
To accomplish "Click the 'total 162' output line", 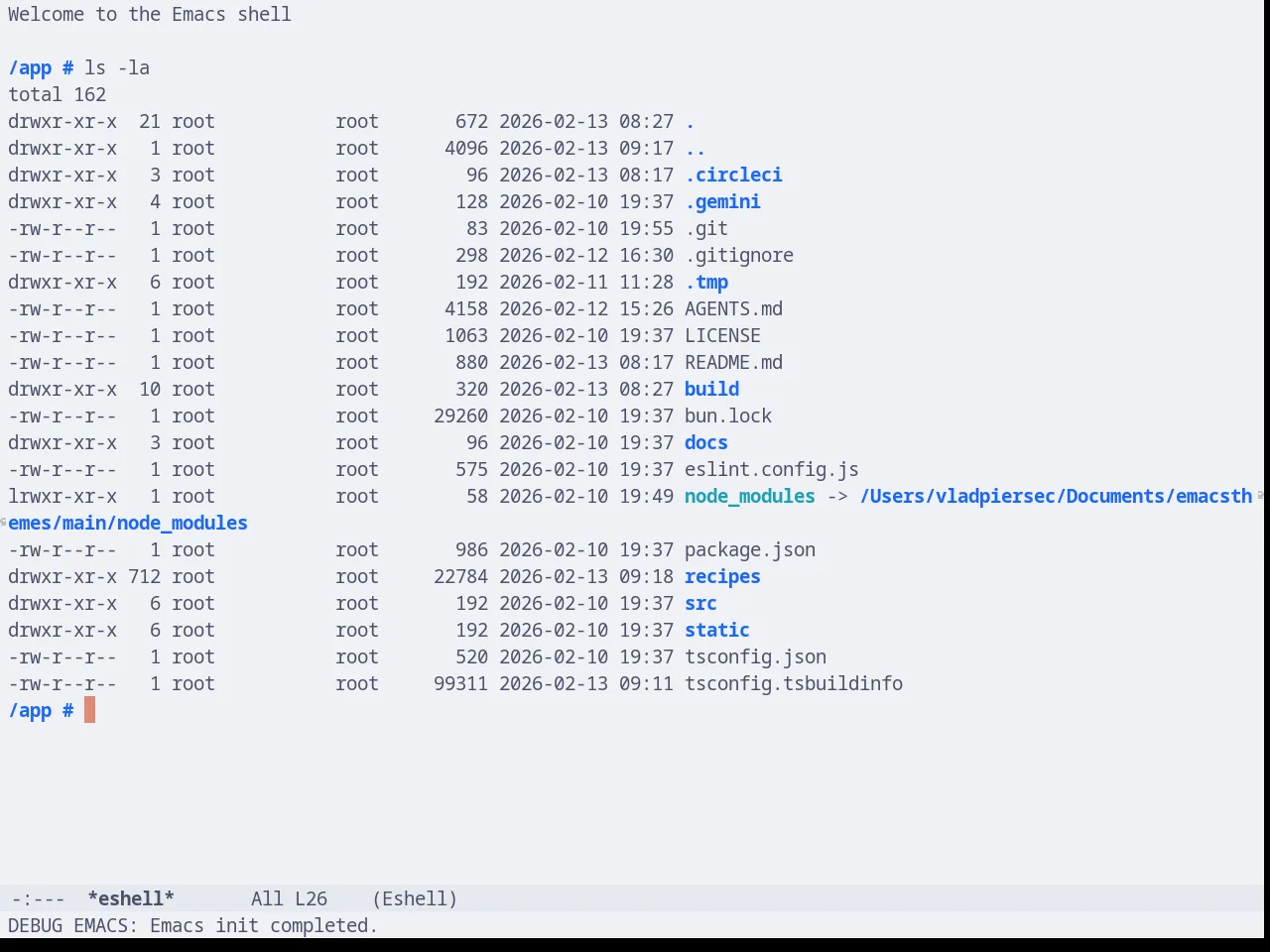I will tap(57, 94).
